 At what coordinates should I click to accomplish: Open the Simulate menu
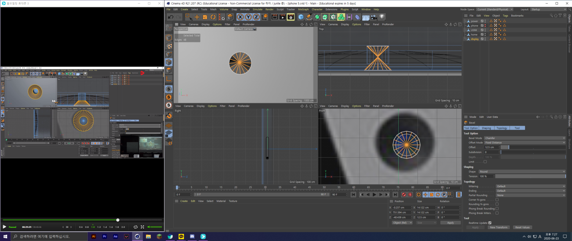(257, 10)
